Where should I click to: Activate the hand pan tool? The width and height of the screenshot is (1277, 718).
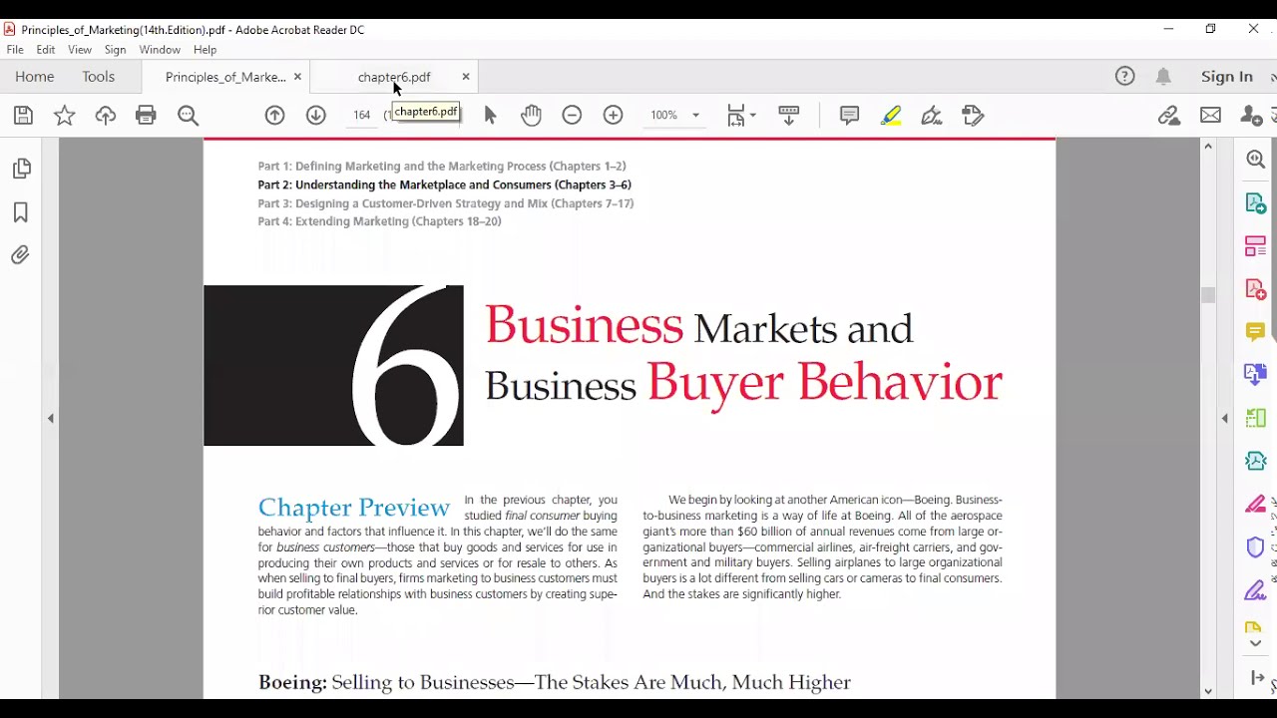pos(531,116)
